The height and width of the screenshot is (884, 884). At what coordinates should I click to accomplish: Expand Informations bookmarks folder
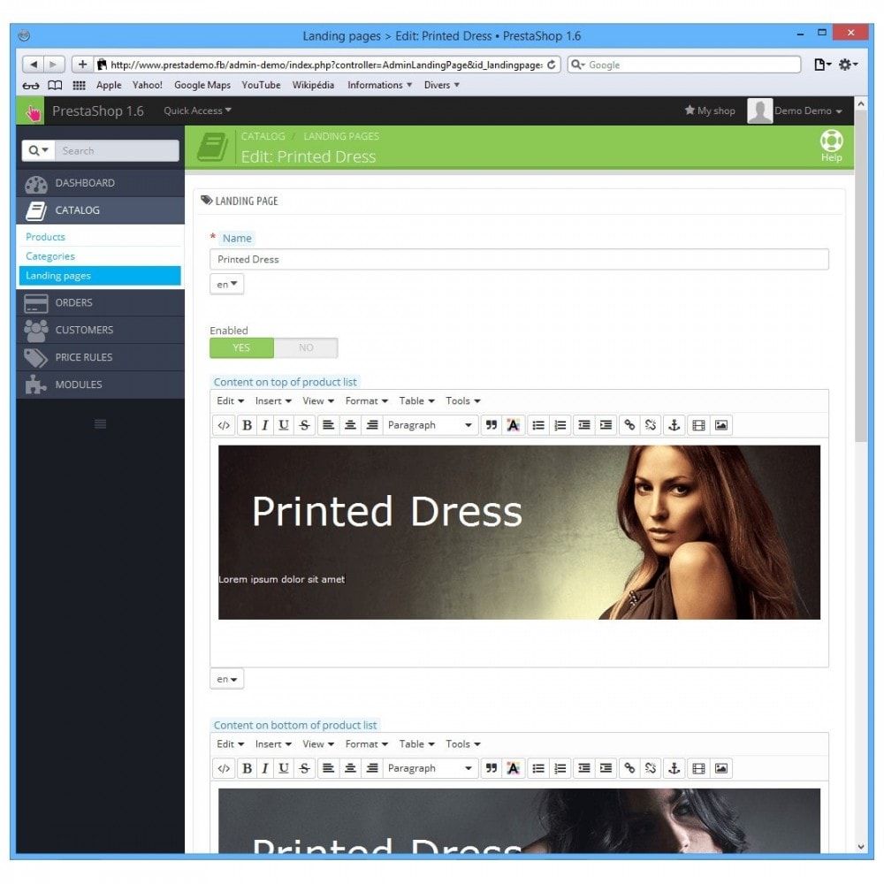click(379, 85)
